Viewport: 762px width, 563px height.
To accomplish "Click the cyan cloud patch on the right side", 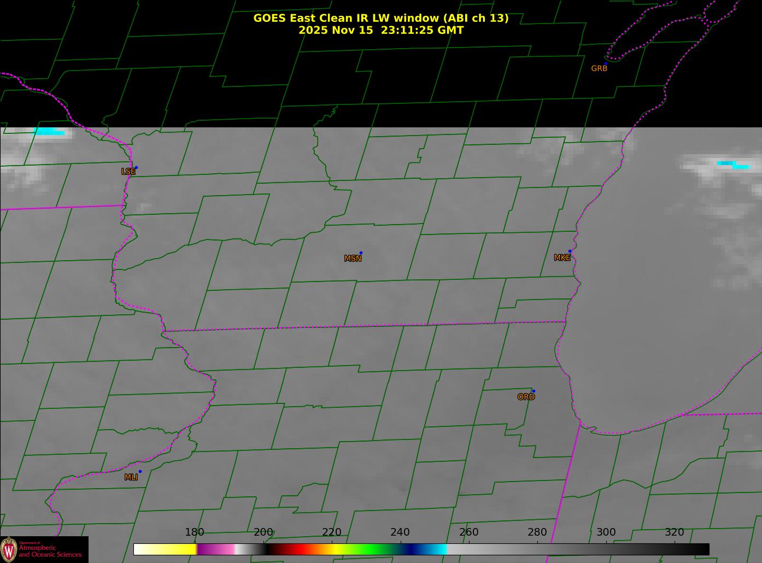I will click(x=732, y=164).
